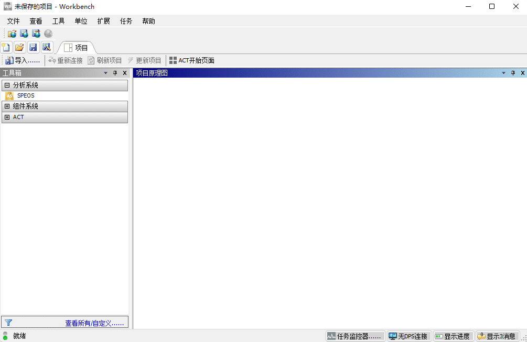Pin the 工具箱 panel with pushpin
The height and width of the screenshot is (342, 527).
[115, 73]
